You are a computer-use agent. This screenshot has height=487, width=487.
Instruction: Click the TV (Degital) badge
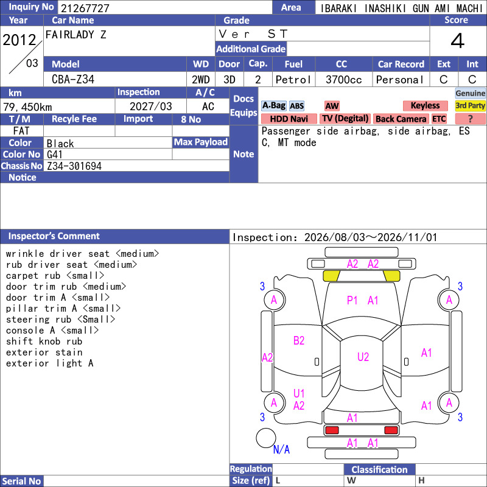[345, 119]
